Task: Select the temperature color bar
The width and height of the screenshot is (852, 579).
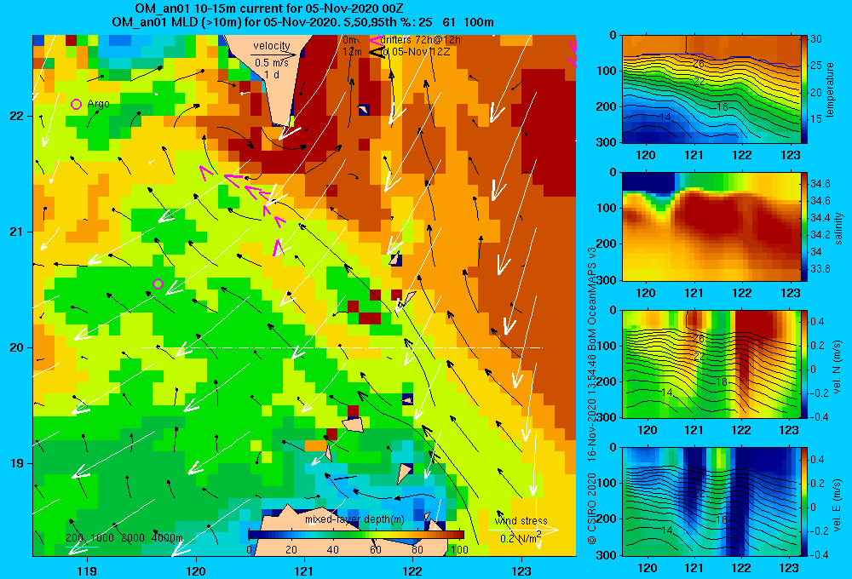Action: pos(803,89)
